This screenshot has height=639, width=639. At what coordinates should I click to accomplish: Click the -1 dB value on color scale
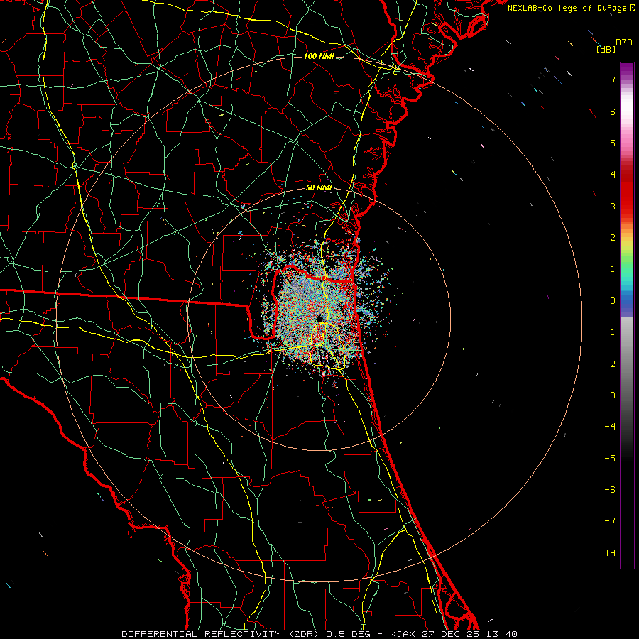[x=610, y=332]
